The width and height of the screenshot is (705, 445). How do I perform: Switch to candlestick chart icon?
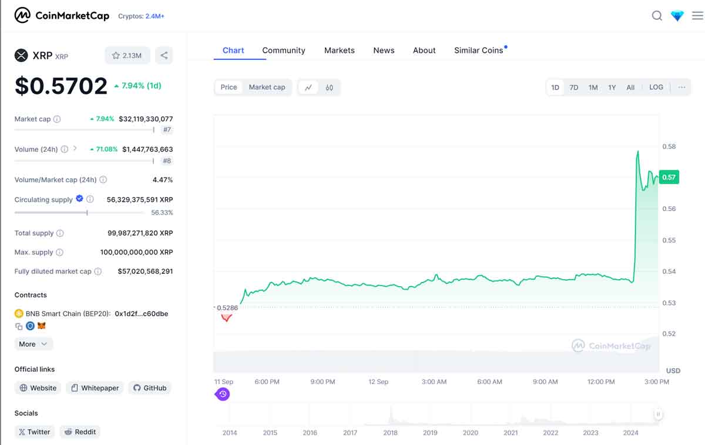point(330,87)
